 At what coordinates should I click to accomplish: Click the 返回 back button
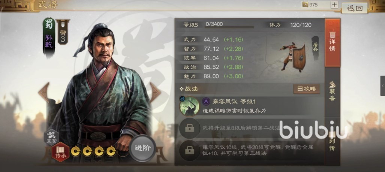pyautogui.click(x=355, y=8)
